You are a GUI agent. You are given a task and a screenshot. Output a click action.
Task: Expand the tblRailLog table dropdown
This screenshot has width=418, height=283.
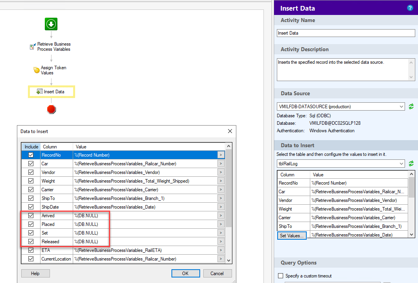coord(401,163)
